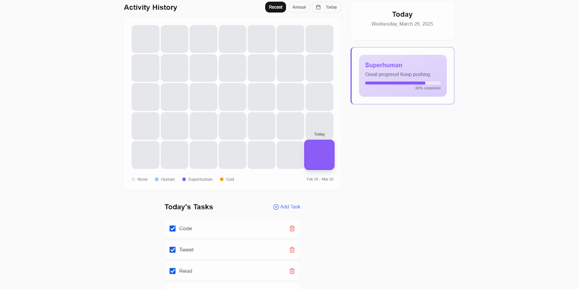578x289 pixels.
Task: Click the plus circle icon for Add Task
Action: coord(275,207)
